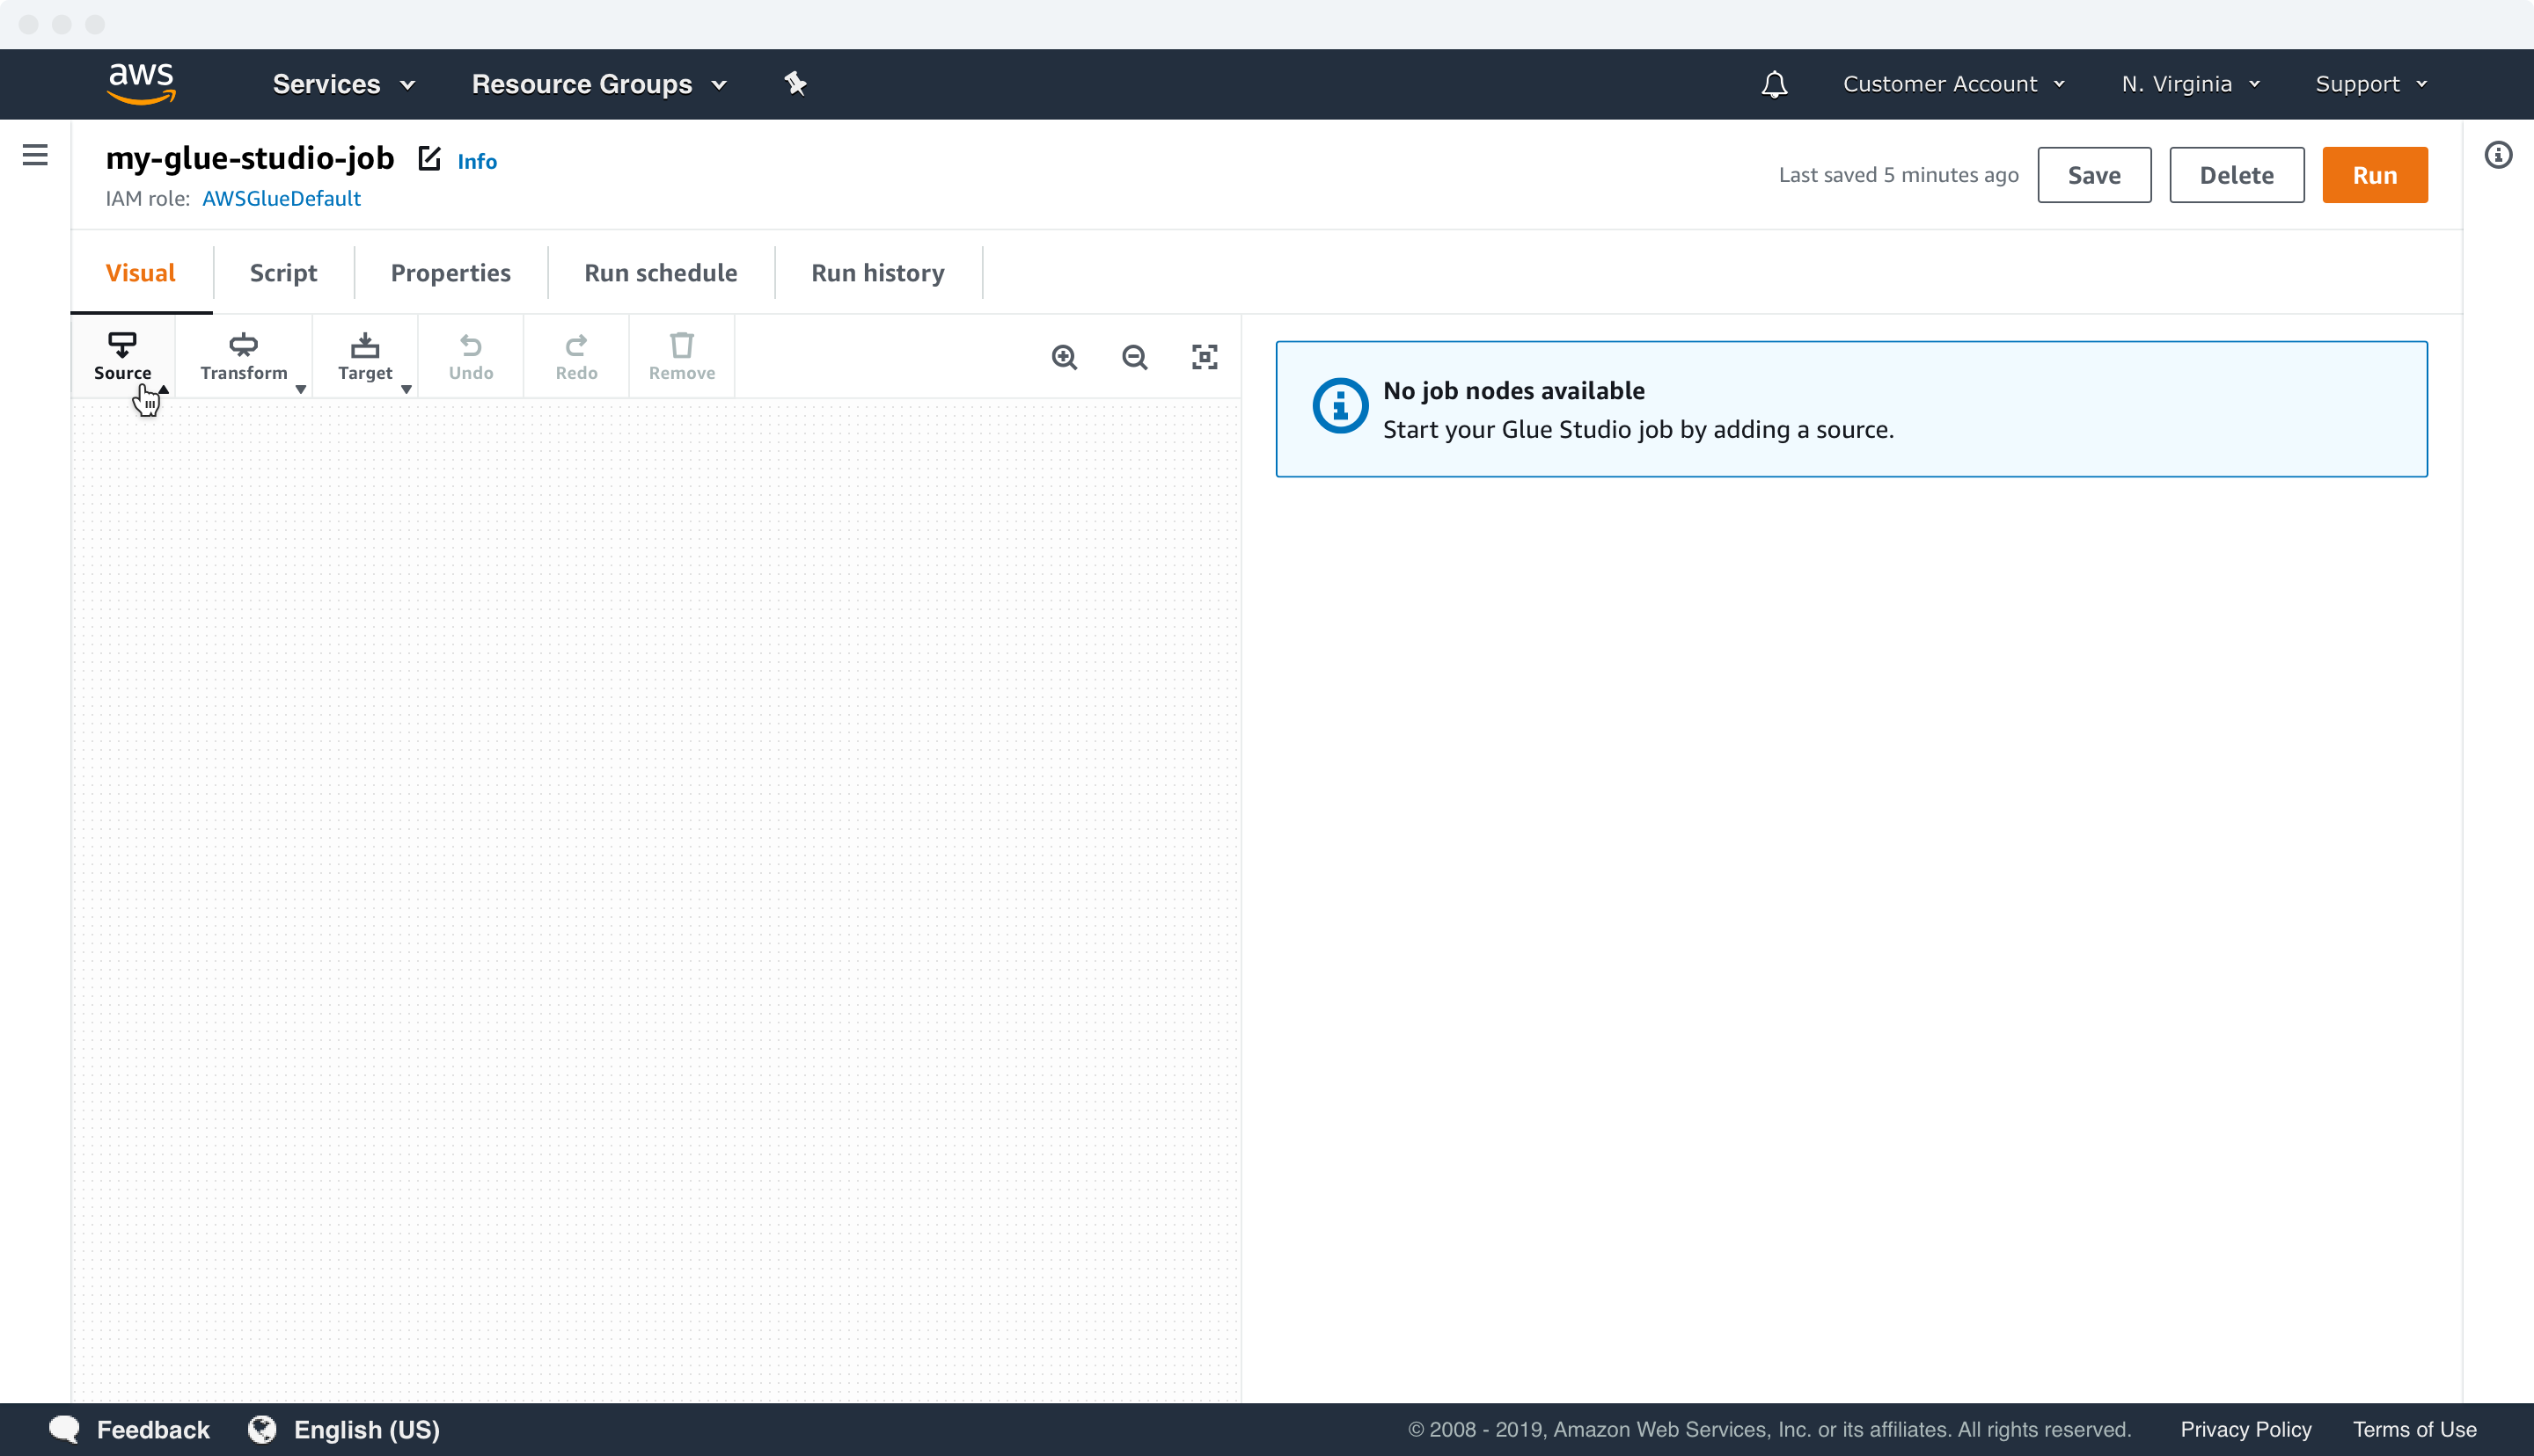The height and width of the screenshot is (1456, 2534).
Task: Zoom in on the canvas
Action: pyautogui.click(x=1065, y=357)
